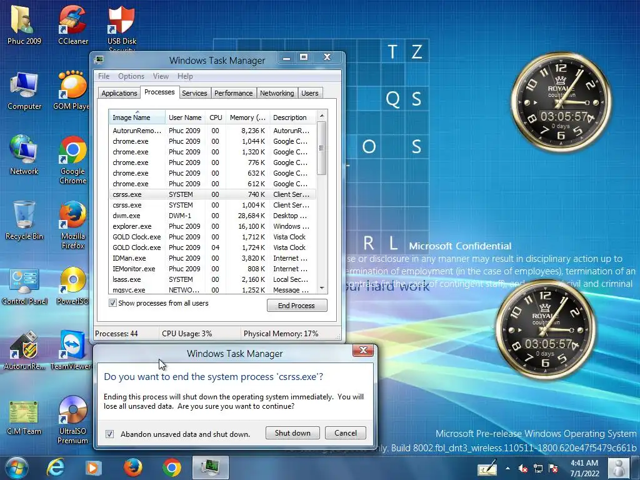
Task: Open Control Panel desktop icon
Action: 24,286
